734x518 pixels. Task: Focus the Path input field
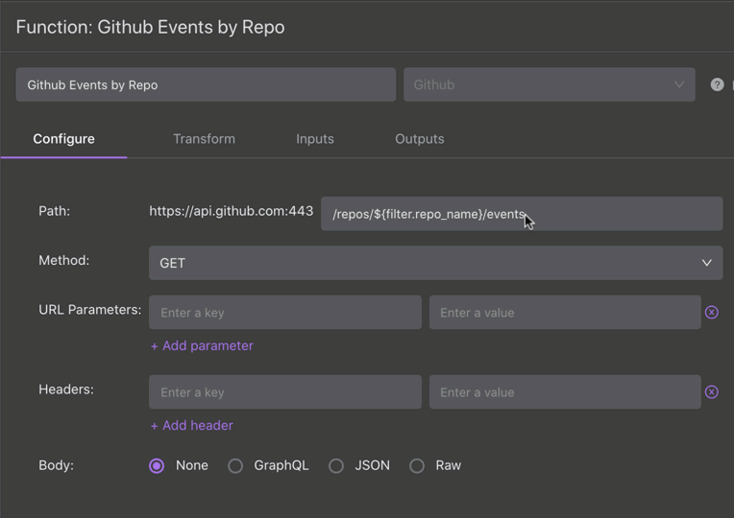[522, 214]
